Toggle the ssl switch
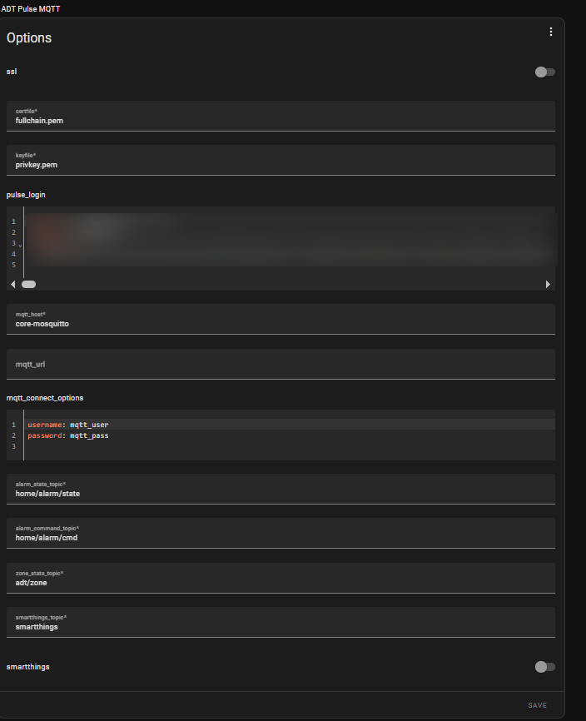 click(x=545, y=72)
